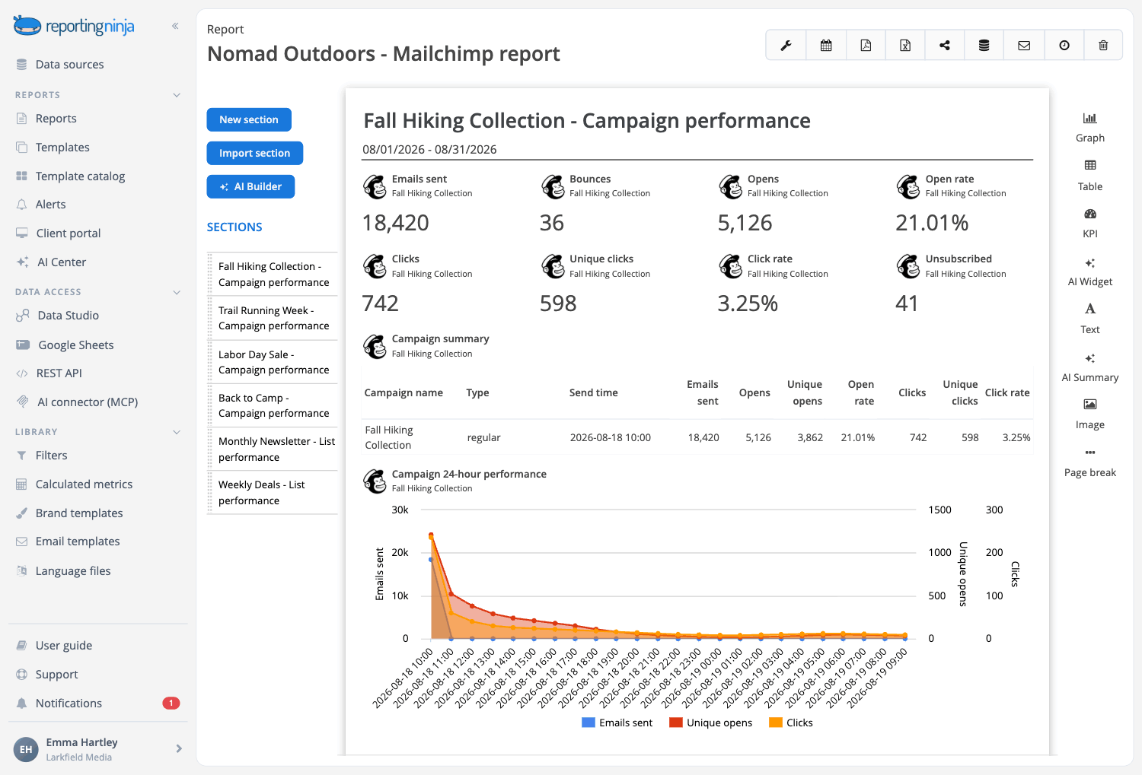
Task: Add a Table widget
Action: click(x=1090, y=175)
